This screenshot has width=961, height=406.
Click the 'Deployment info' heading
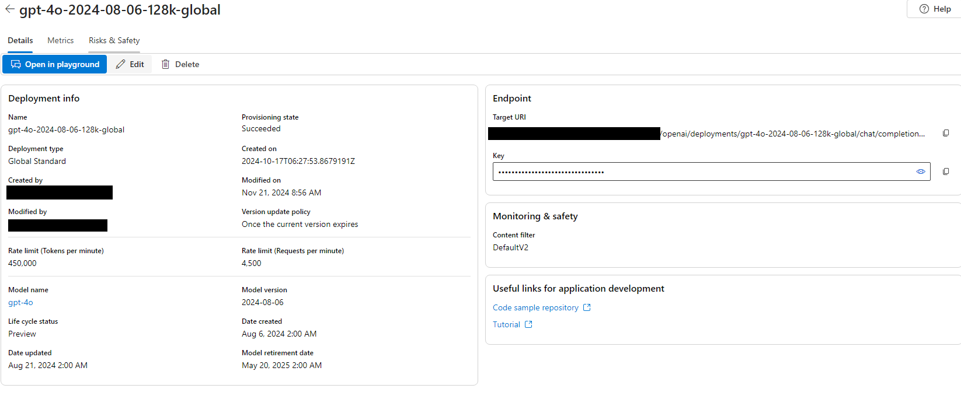44,99
